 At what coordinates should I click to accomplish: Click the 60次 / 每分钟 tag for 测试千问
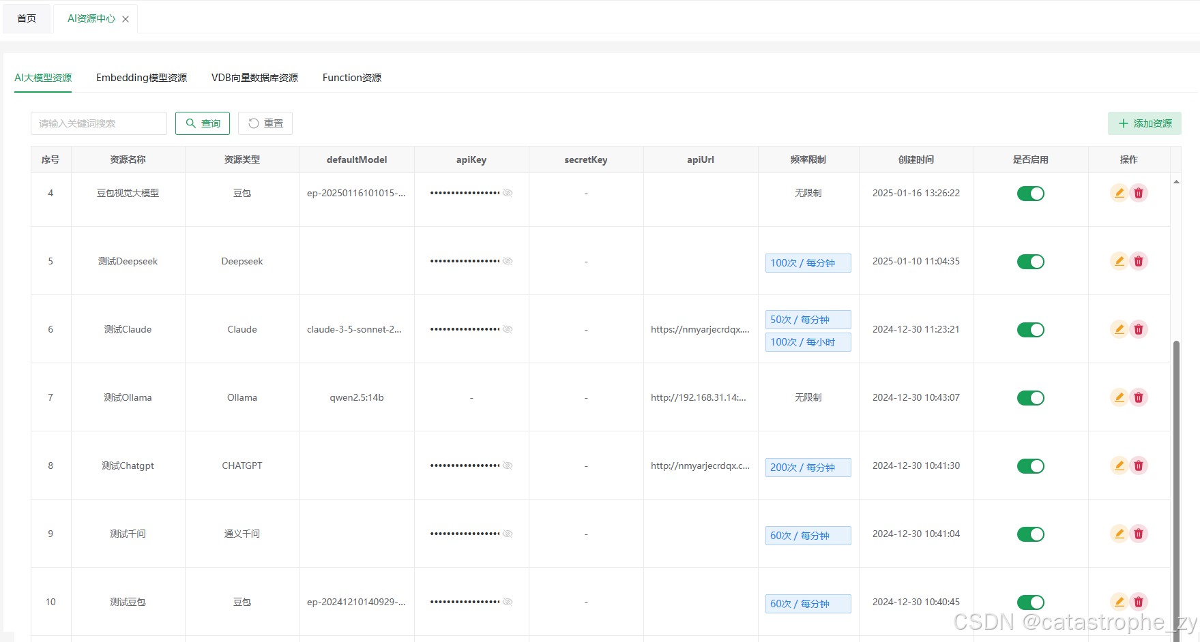808,536
